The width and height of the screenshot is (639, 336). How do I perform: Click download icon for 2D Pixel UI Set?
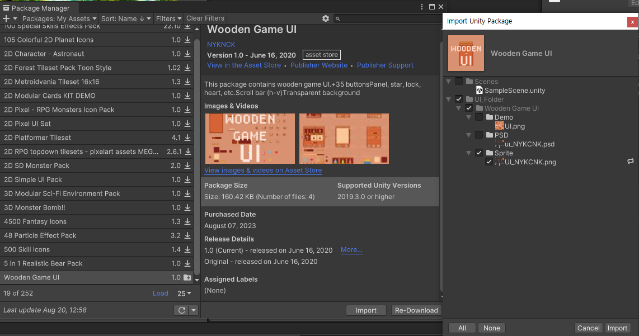tap(187, 124)
